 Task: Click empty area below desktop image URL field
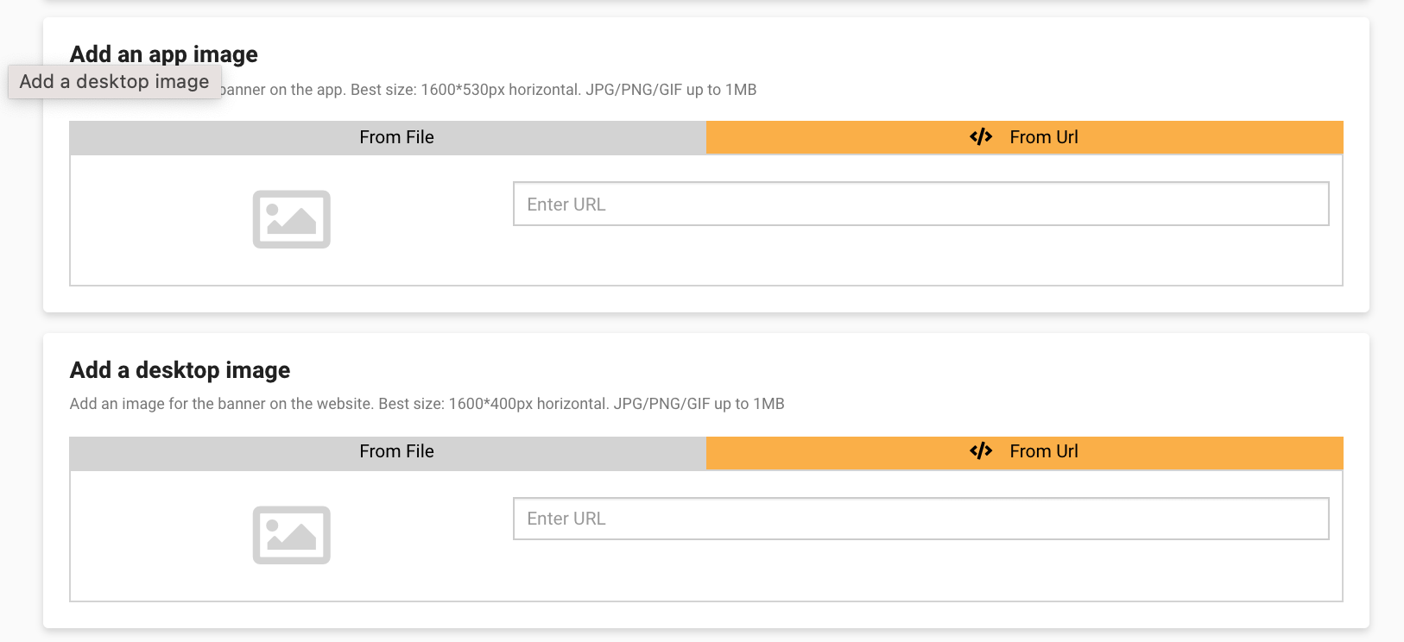coord(921,570)
